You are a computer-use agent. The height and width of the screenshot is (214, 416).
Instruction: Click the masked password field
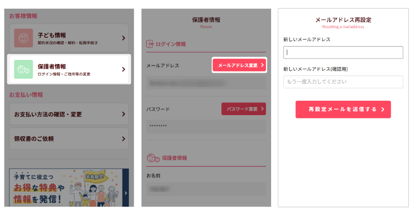click(x=206, y=126)
